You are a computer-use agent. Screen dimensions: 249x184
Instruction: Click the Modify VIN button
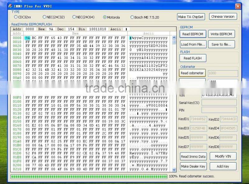(x=223, y=156)
